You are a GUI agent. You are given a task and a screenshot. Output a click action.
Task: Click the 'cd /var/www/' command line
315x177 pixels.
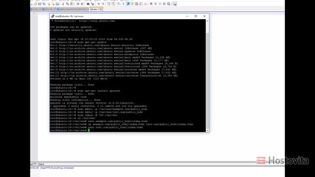coord(73,118)
